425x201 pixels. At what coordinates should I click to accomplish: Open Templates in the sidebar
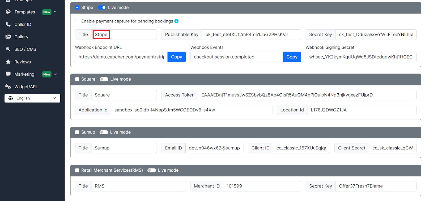pyautogui.click(x=25, y=12)
